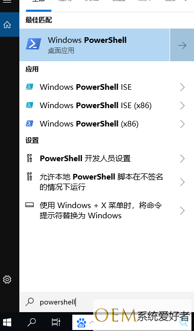The height and width of the screenshot is (331, 194).
Task: Open the Windows Start button
Action: [6, 322]
